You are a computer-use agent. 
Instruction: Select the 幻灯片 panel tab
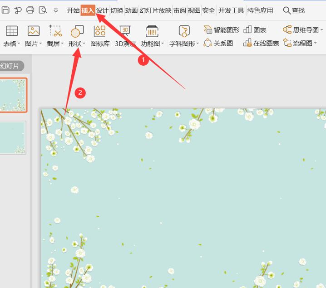tap(11, 66)
